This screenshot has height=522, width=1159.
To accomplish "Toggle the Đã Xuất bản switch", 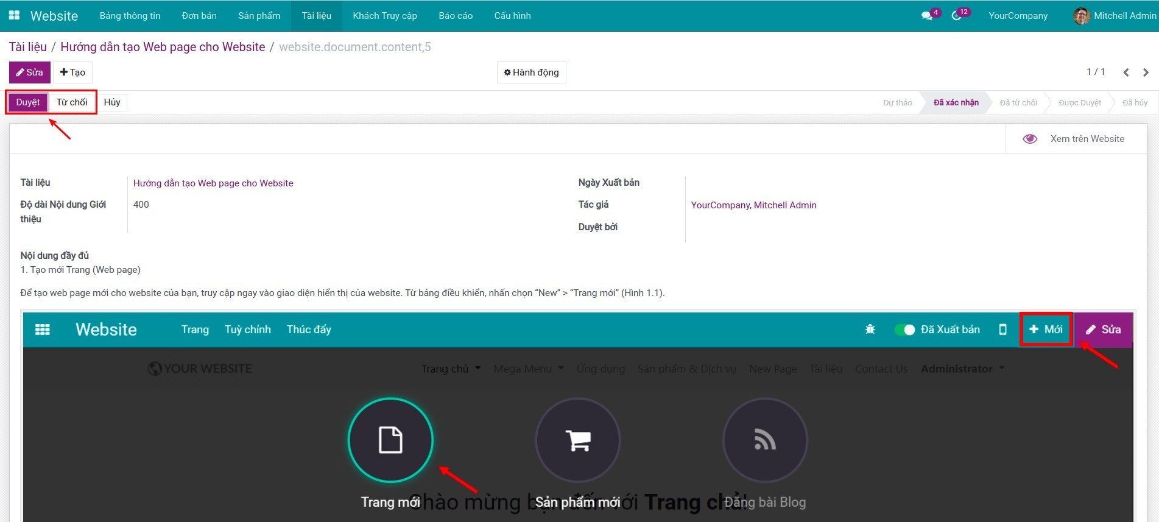I will 904,330.
